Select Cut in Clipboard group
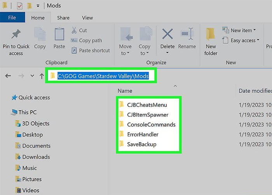The height and width of the screenshot is (195, 272). [x=79, y=30]
